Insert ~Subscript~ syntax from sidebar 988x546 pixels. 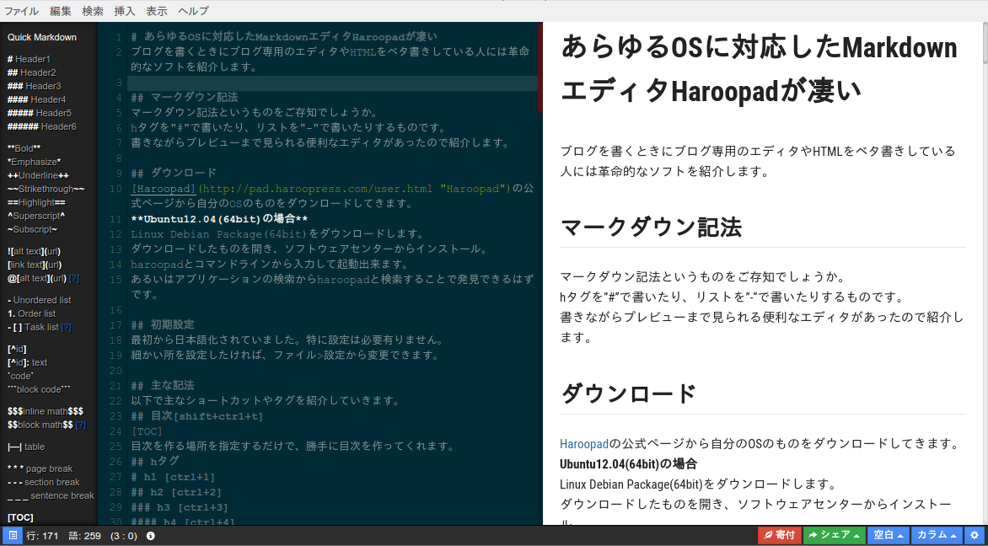[33, 230]
